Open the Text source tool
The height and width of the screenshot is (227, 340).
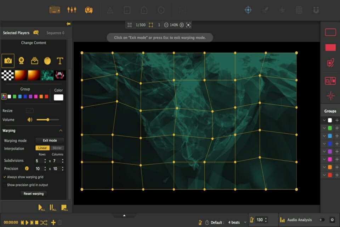tap(59, 61)
